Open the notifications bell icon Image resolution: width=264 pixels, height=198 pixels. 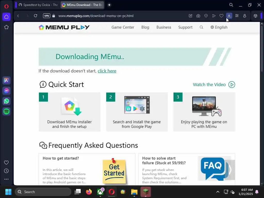[x=257, y=192]
